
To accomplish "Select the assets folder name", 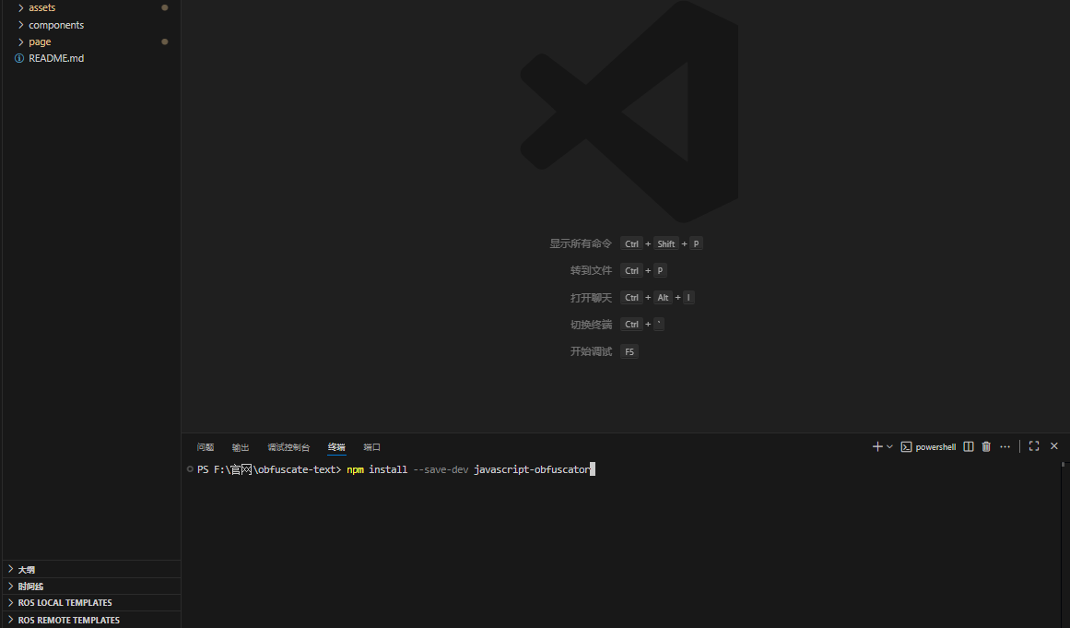I will pos(41,7).
